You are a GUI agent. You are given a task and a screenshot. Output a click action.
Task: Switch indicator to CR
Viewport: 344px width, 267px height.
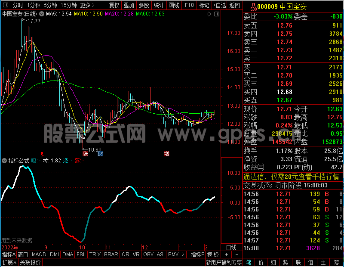(x=126, y=255)
